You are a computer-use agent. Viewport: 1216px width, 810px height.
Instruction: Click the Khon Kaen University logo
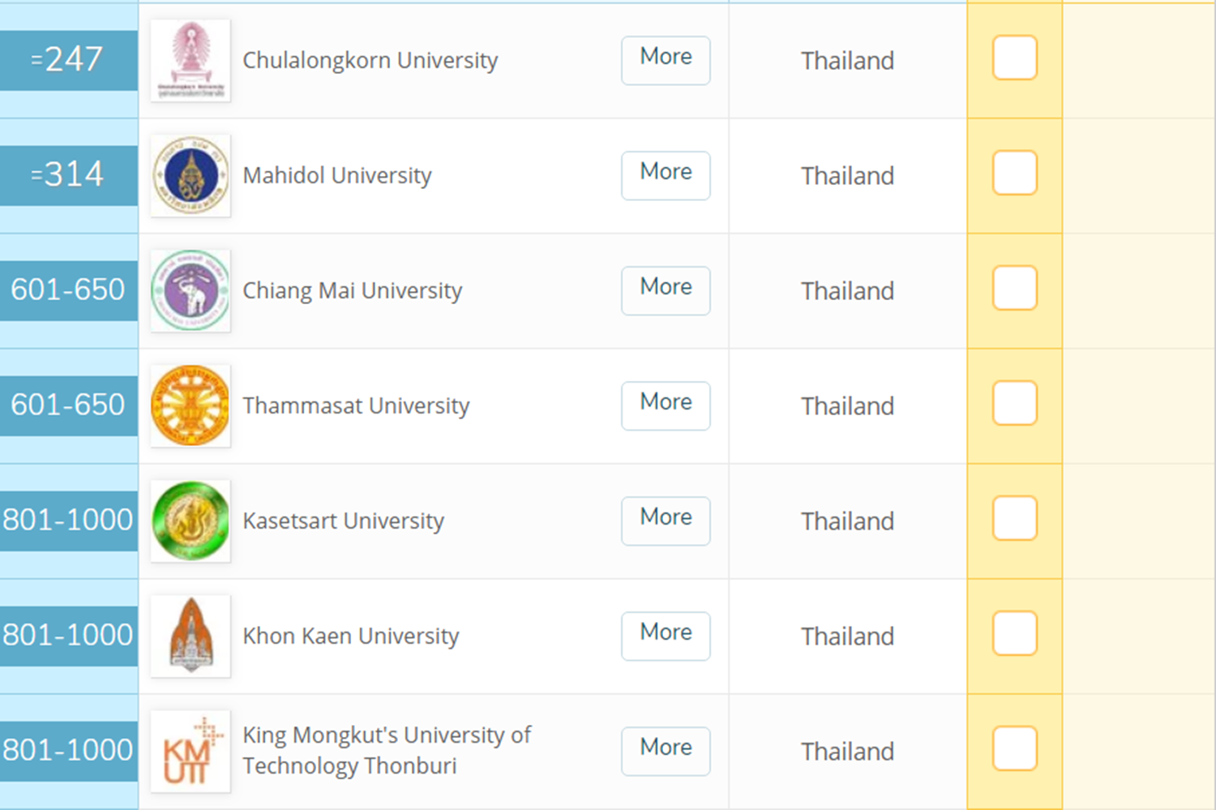[x=191, y=636]
